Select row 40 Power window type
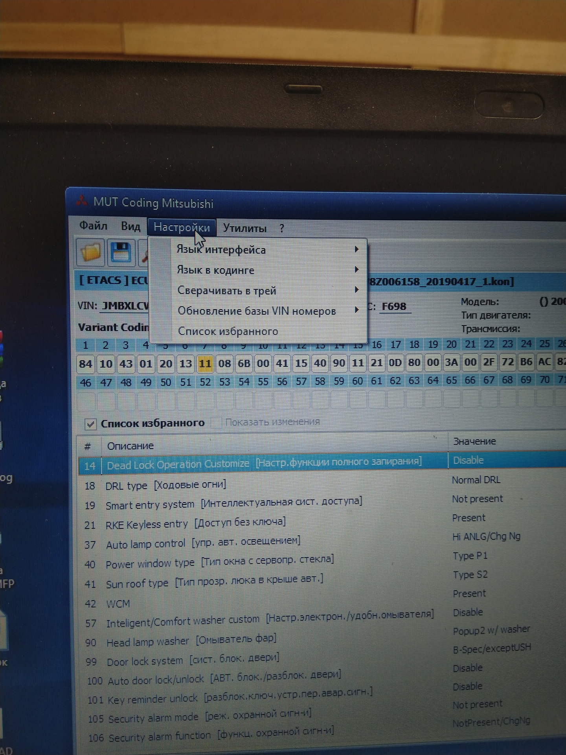This screenshot has height=755, width=566. [x=322, y=560]
